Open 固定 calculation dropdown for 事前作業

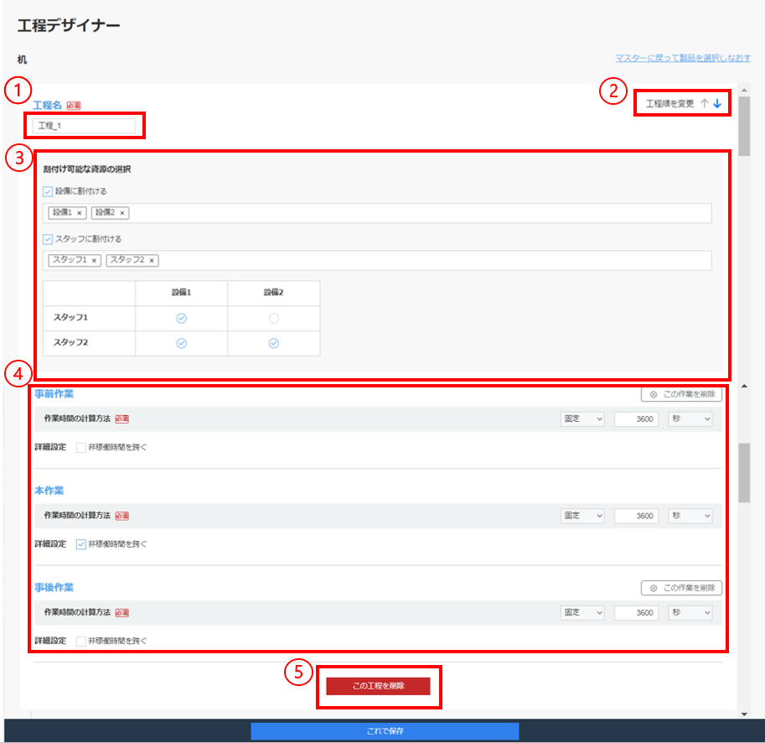coord(582,418)
